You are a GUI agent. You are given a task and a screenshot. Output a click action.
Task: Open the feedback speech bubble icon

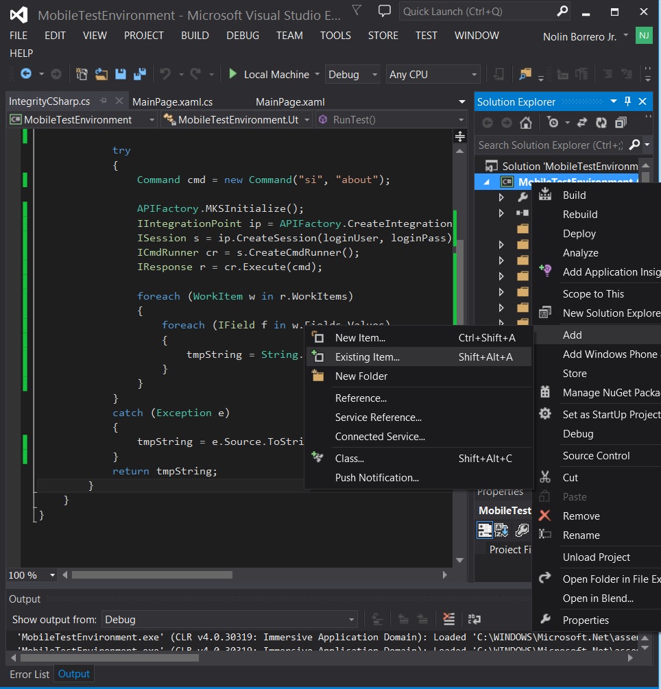(384, 11)
